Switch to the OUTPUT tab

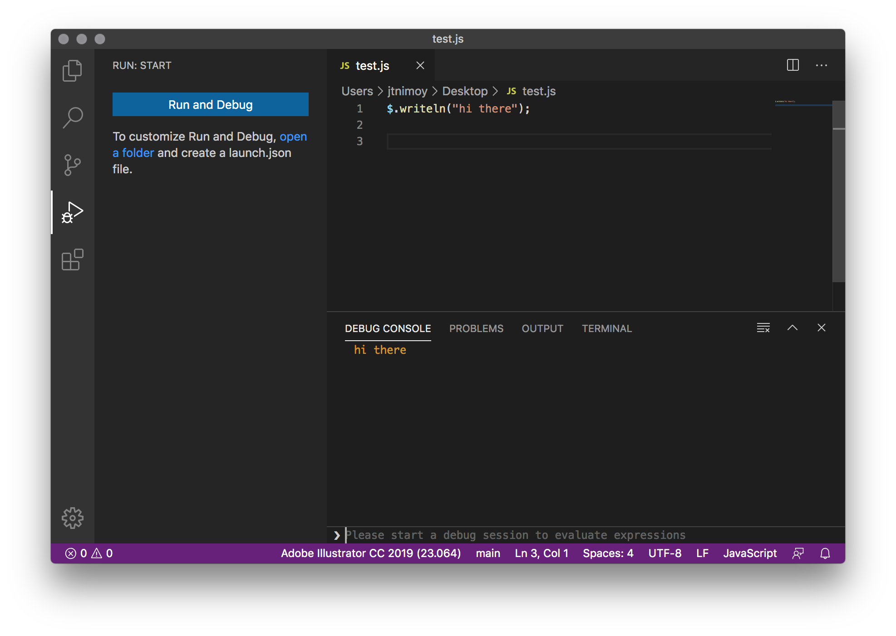[x=542, y=328]
